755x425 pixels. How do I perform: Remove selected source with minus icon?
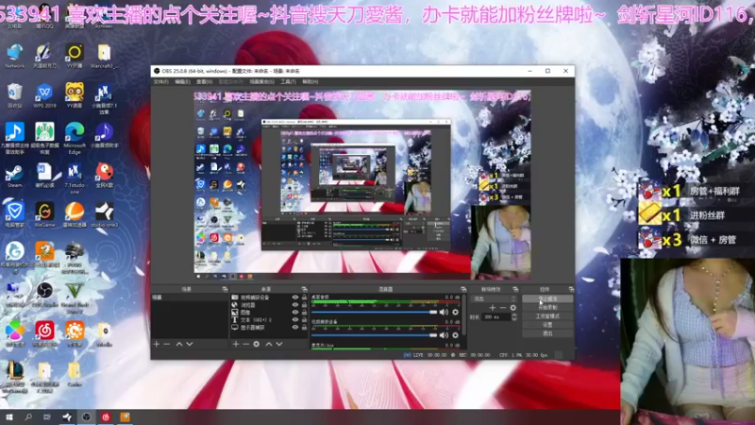(x=245, y=344)
